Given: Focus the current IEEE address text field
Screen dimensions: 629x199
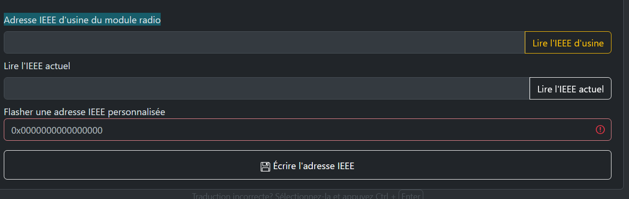Looking at the screenshot, I should pyautogui.click(x=266, y=89).
